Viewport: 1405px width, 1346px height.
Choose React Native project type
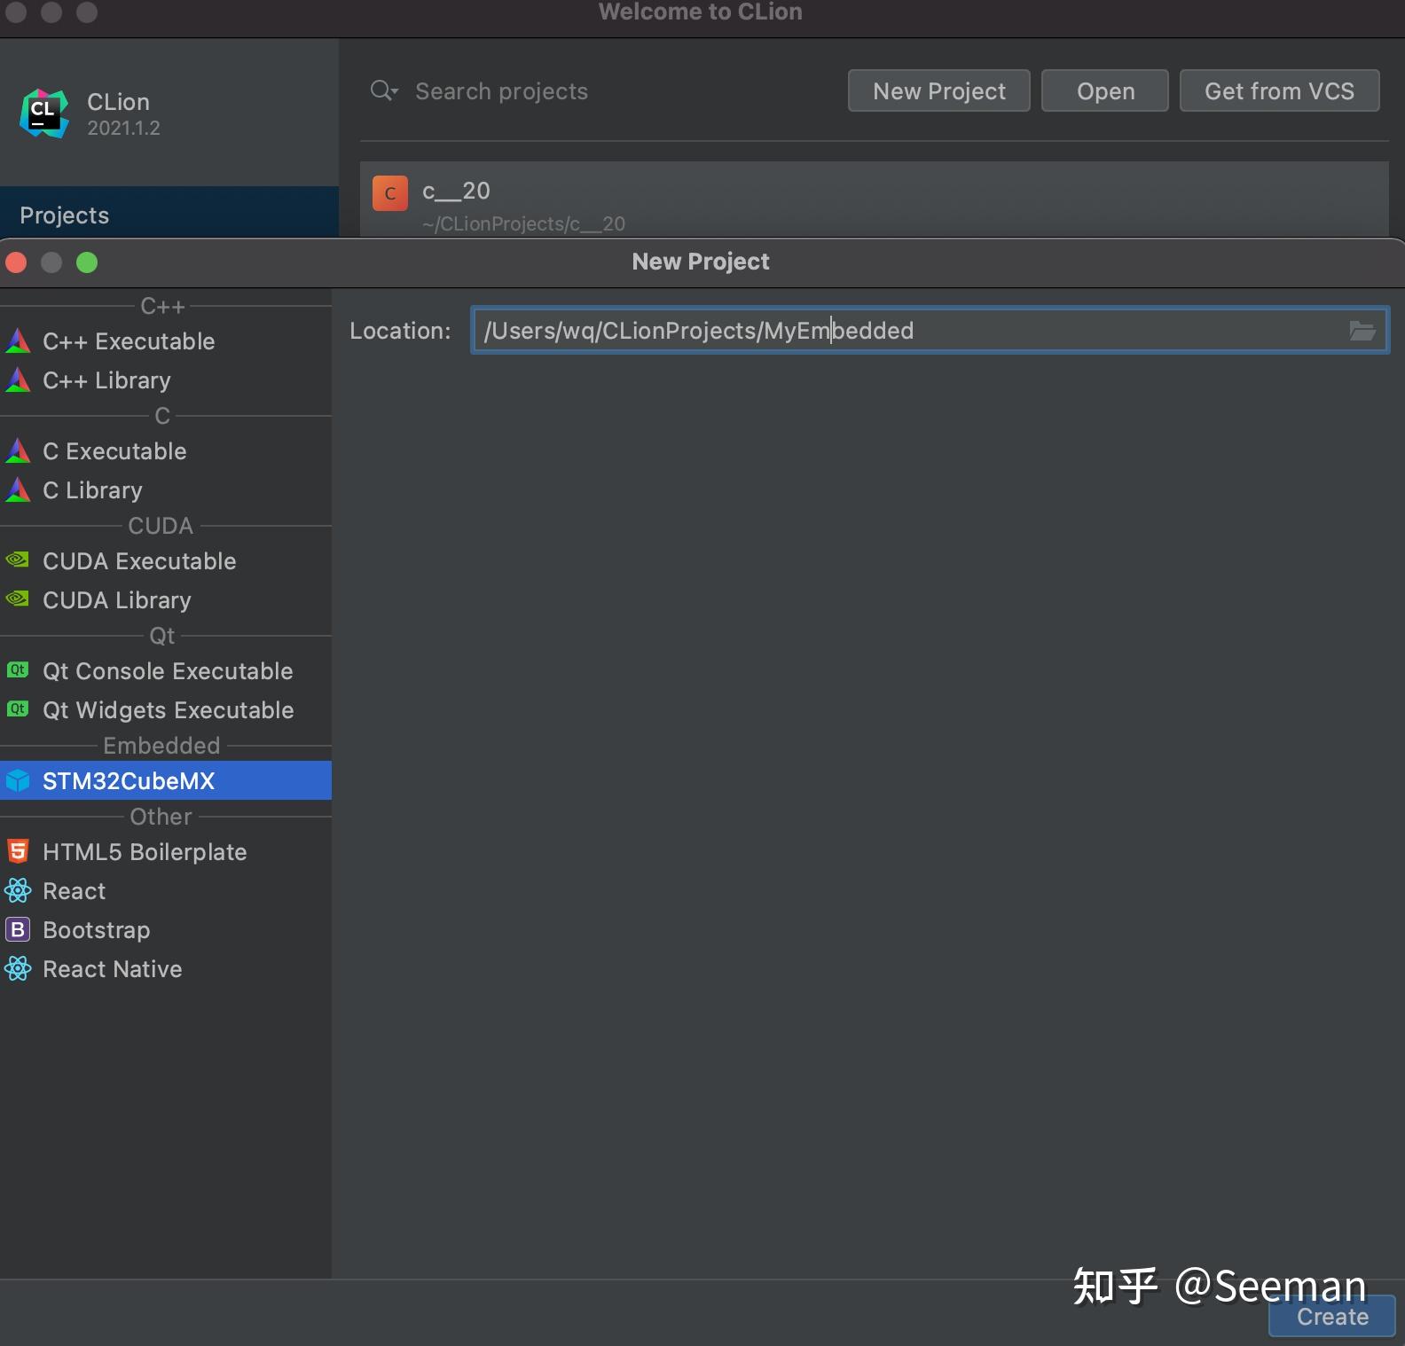pyautogui.click(x=166, y=969)
